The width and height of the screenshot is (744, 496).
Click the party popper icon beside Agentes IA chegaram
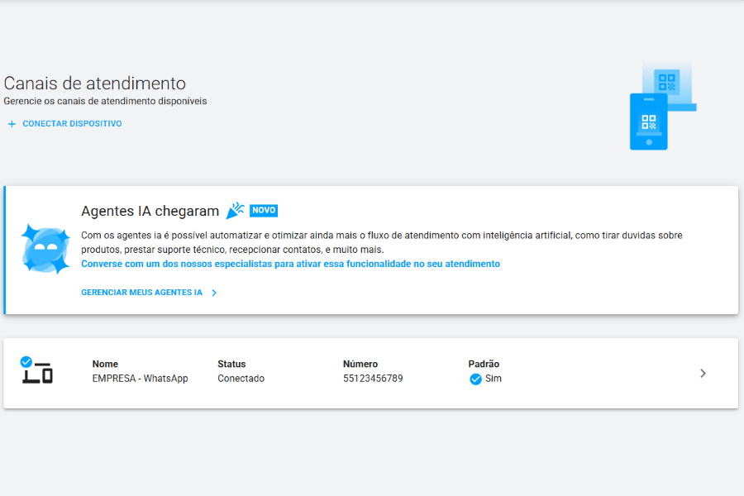pos(235,209)
